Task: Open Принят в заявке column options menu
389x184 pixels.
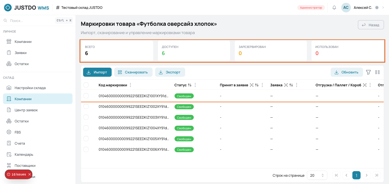Action: point(262,85)
